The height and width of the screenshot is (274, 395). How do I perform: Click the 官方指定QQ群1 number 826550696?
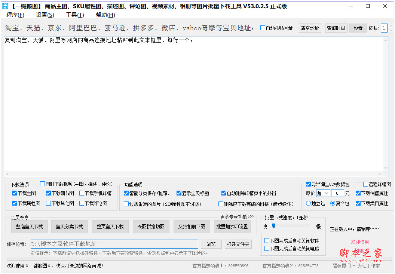pos(238,266)
